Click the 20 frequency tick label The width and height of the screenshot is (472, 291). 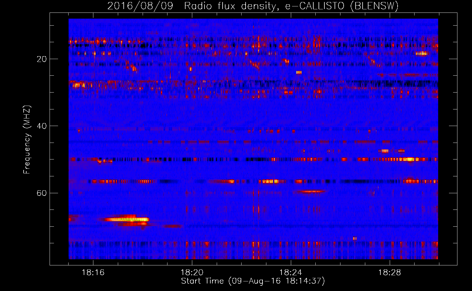pyautogui.click(x=42, y=59)
